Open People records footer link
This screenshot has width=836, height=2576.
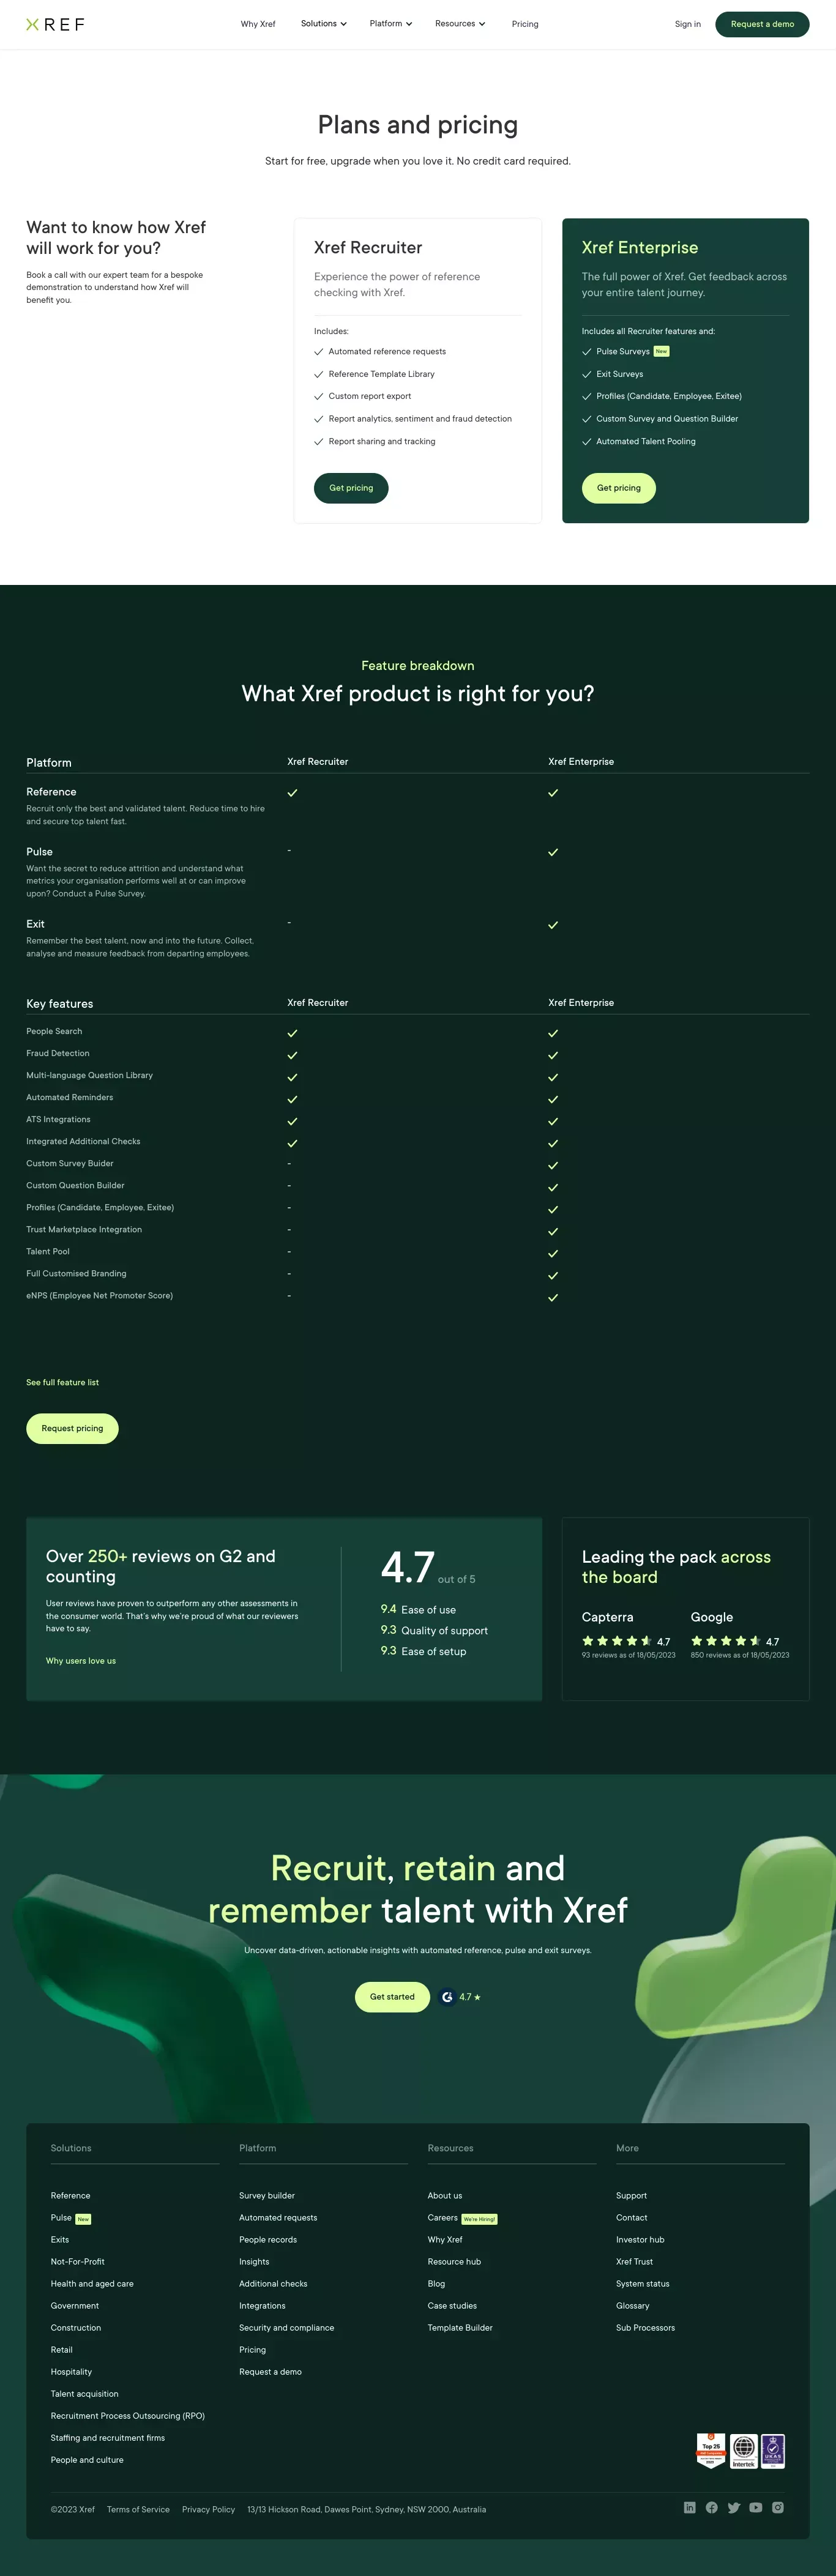click(268, 2240)
